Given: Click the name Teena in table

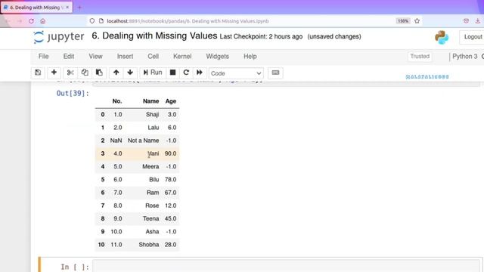Looking at the screenshot, I should point(151,218).
